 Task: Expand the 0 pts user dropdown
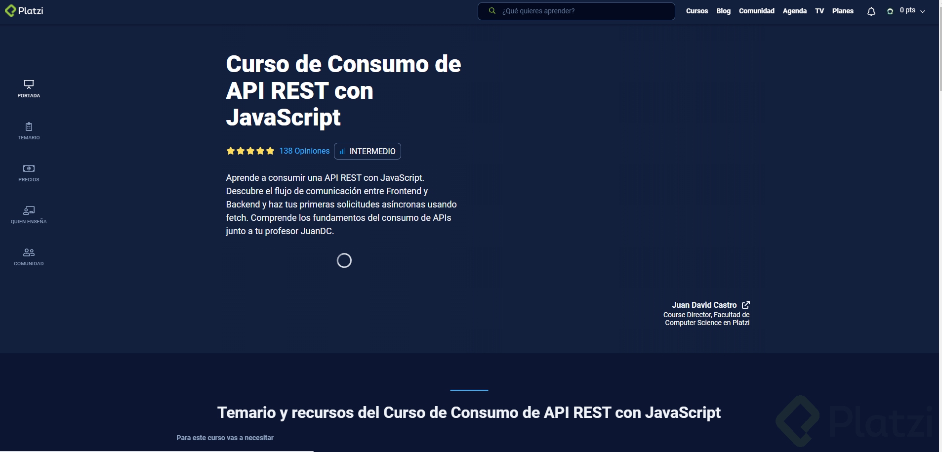tap(923, 11)
